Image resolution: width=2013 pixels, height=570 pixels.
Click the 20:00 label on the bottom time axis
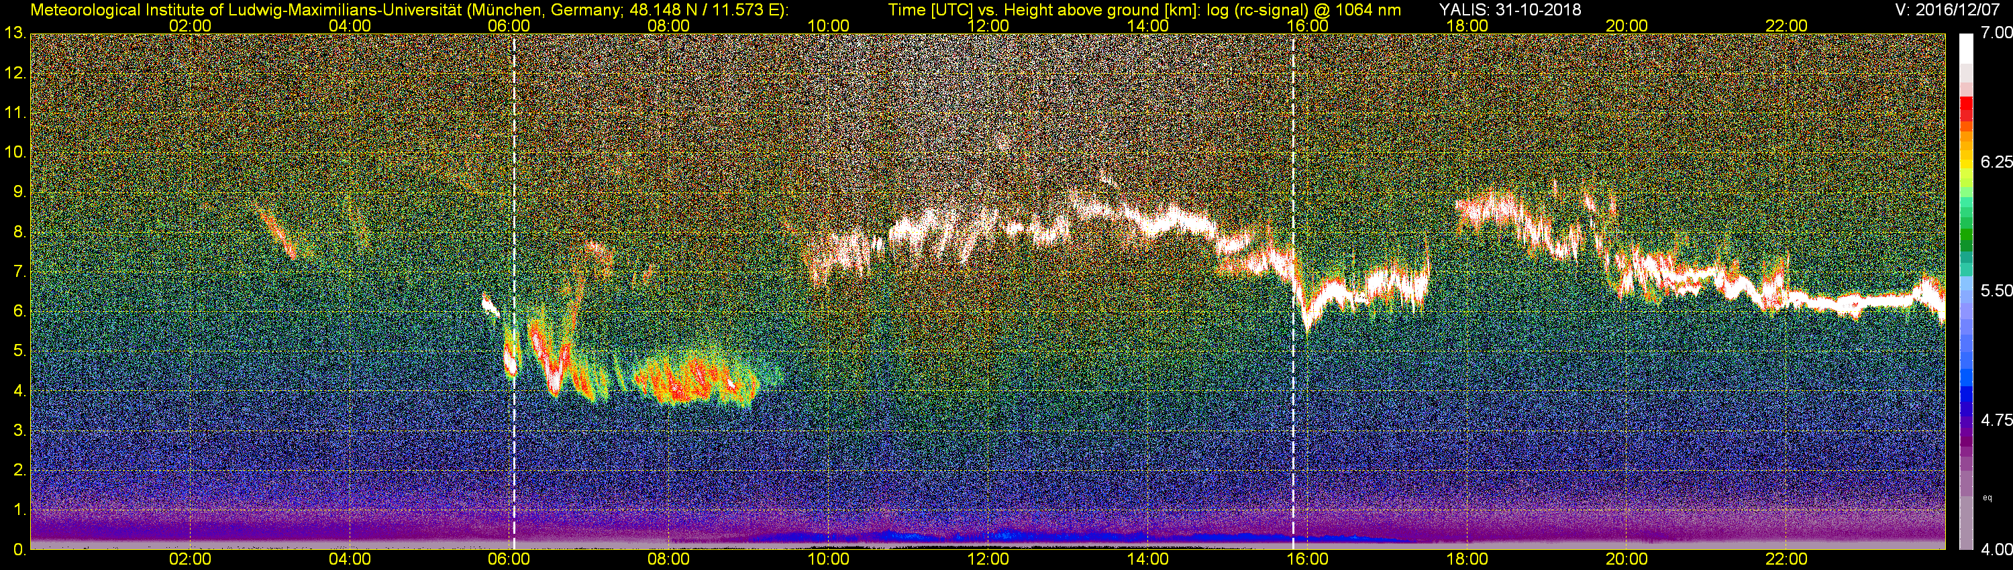[1627, 560]
